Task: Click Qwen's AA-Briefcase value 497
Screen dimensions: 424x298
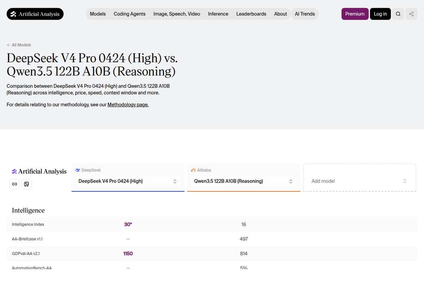Action: click(x=244, y=239)
